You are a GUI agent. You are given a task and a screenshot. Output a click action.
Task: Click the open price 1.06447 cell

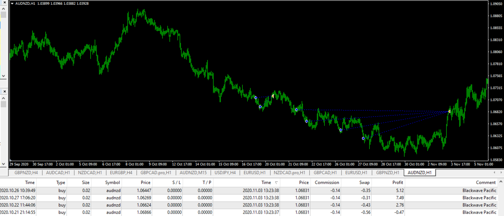pos(143,191)
